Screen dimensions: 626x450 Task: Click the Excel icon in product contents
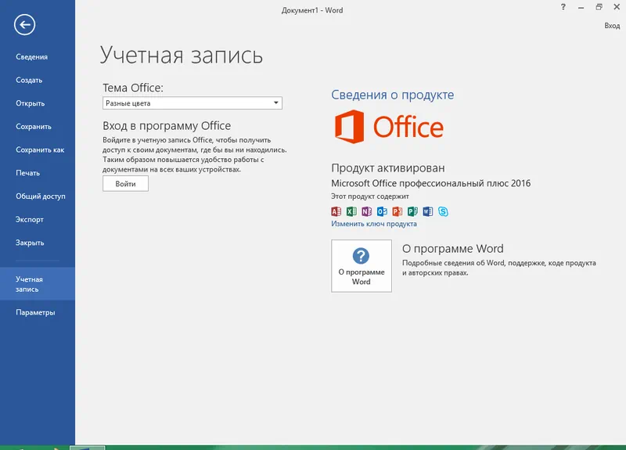coord(351,211)
